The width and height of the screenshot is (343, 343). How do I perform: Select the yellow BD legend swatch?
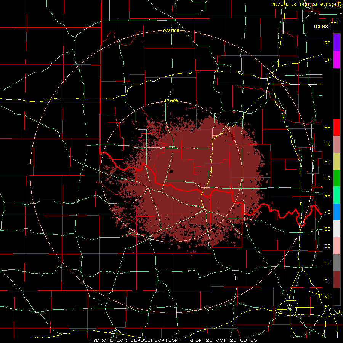337,161
